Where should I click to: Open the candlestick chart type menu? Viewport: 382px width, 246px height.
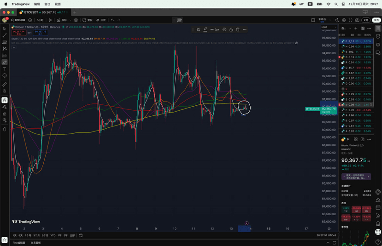[50, 20]
